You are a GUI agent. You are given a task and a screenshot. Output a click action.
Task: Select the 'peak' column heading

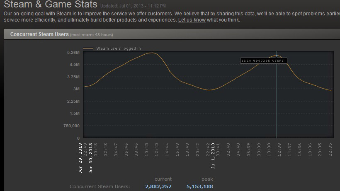pyautogui.click(x=207, y=179)
